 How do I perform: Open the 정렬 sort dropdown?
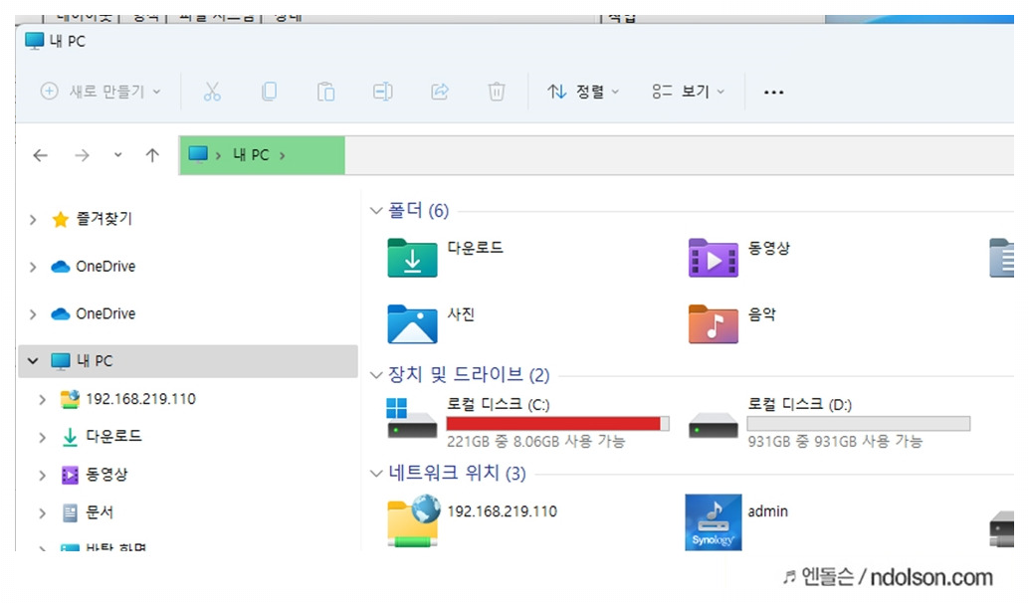tap(583, 92)
